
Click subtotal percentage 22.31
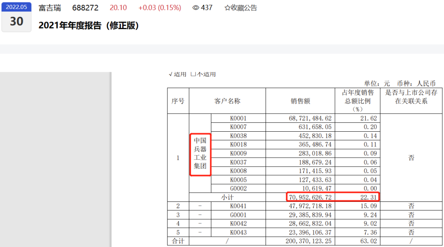point(368,197)
